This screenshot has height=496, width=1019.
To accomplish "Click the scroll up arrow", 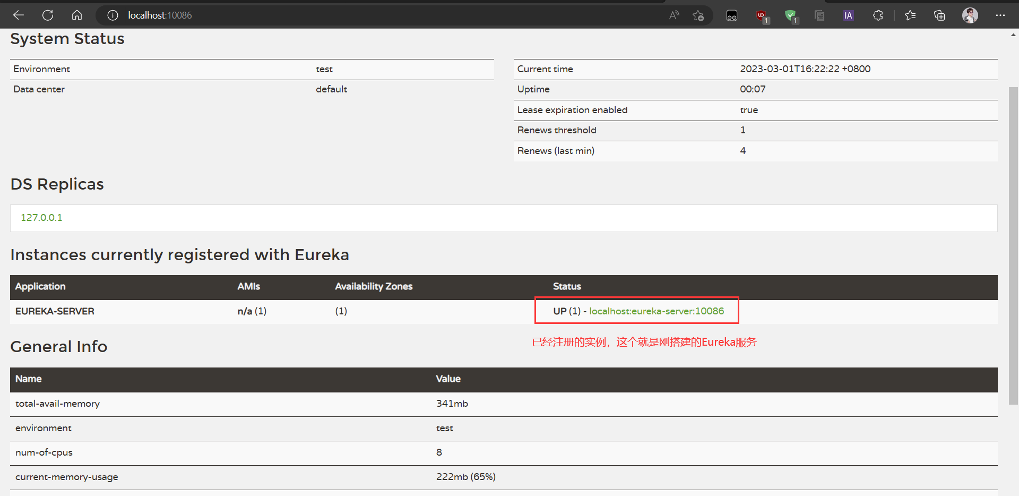I will point(1013,35).
